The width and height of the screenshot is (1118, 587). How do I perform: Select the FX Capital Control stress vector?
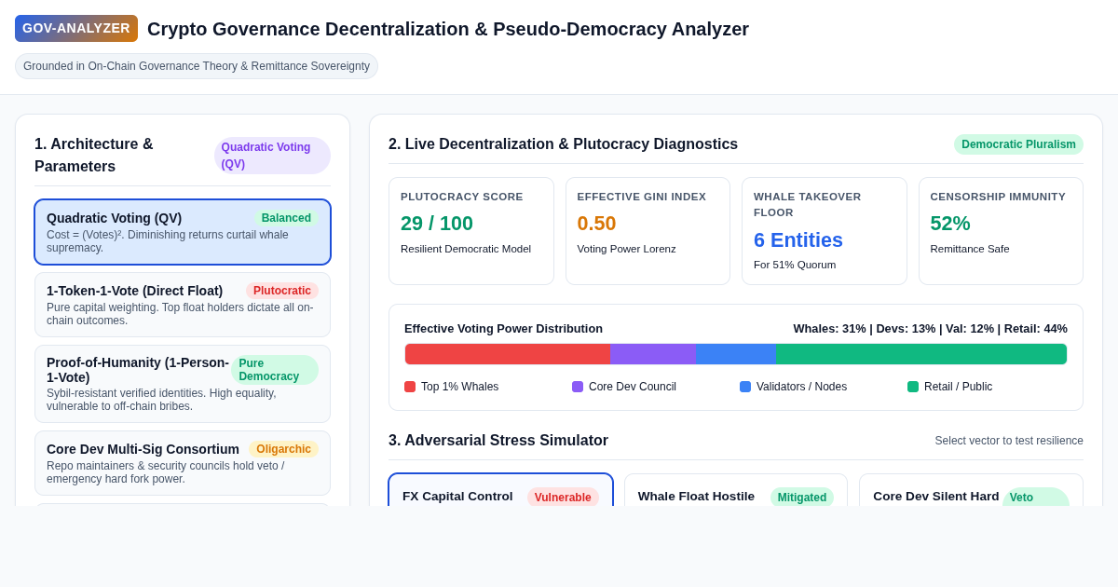click(x=500, y=490)
